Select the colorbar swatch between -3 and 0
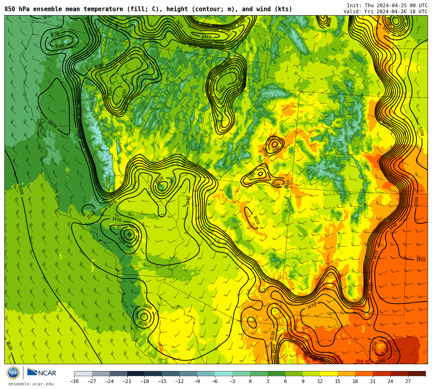Screen dimensions: 432x389 [241, 373]
